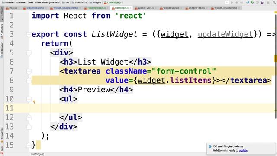Close the ListWidget.js tab

point(131,8)
